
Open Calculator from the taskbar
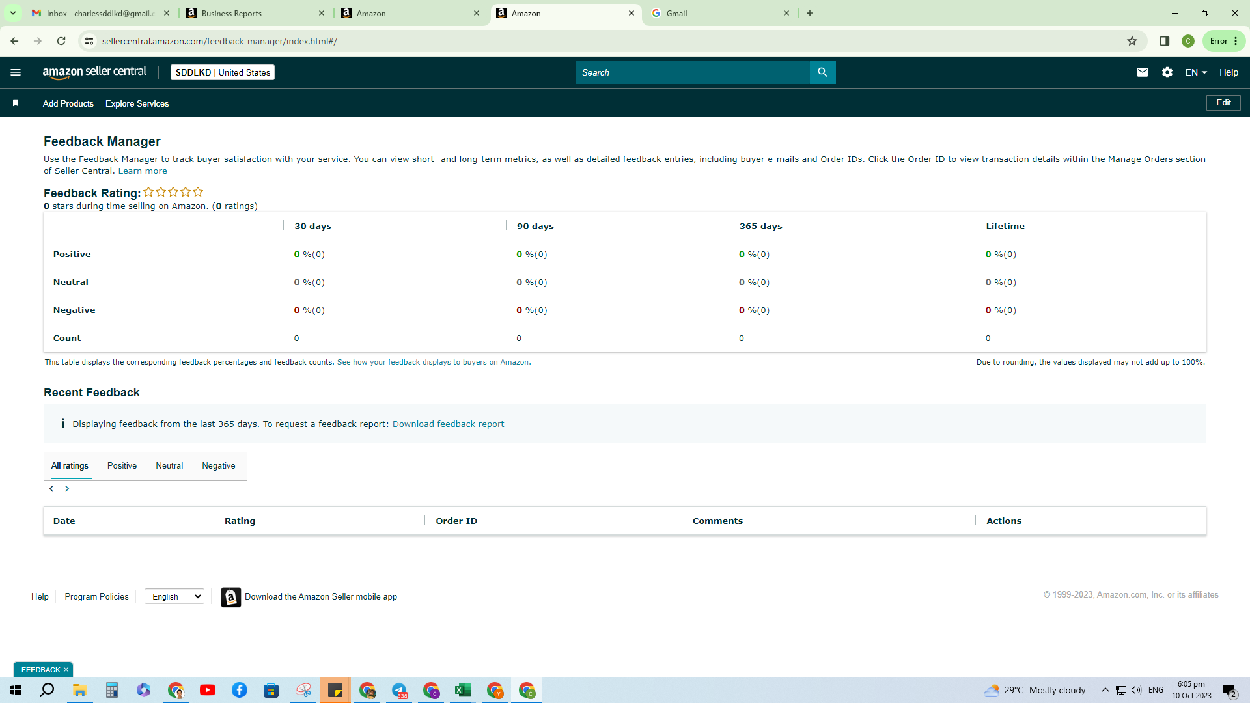(x=111, y=690)
